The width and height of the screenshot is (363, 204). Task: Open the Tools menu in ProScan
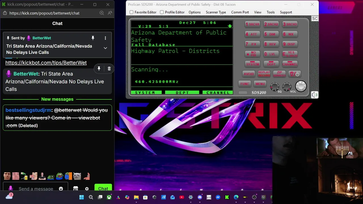271,12
